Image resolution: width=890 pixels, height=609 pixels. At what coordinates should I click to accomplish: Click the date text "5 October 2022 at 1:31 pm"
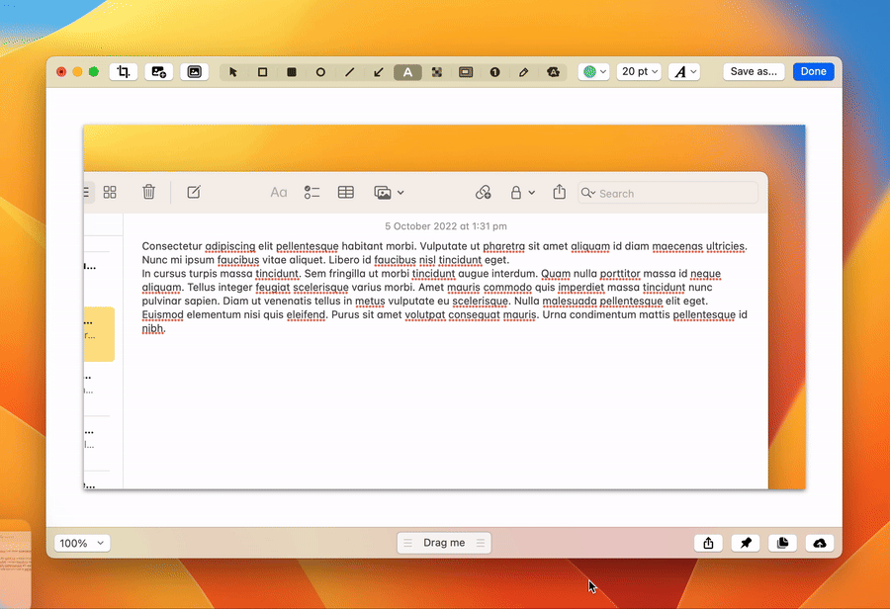coord(446,225)
